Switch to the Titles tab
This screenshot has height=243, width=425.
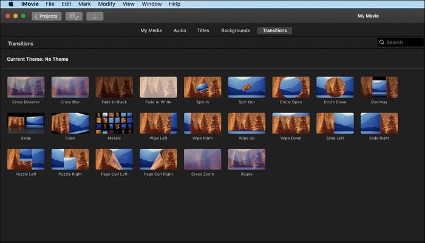pyautogui.click(x=203, y=30)
